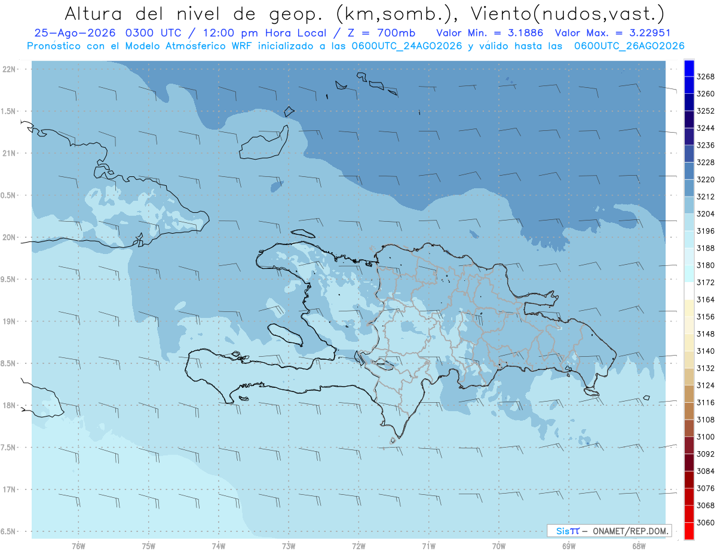Click the "1.5N" latitude tick label
717x554 pixels.
[x=8, y=111]
